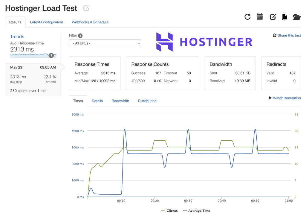Open the All URLs filter dropdown
The width and height of the screenshot is (306, 217).
pyautogui.click(x=105, y=43)
